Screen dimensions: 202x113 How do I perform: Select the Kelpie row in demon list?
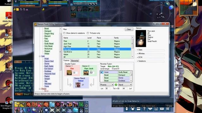tap(97, 54)
